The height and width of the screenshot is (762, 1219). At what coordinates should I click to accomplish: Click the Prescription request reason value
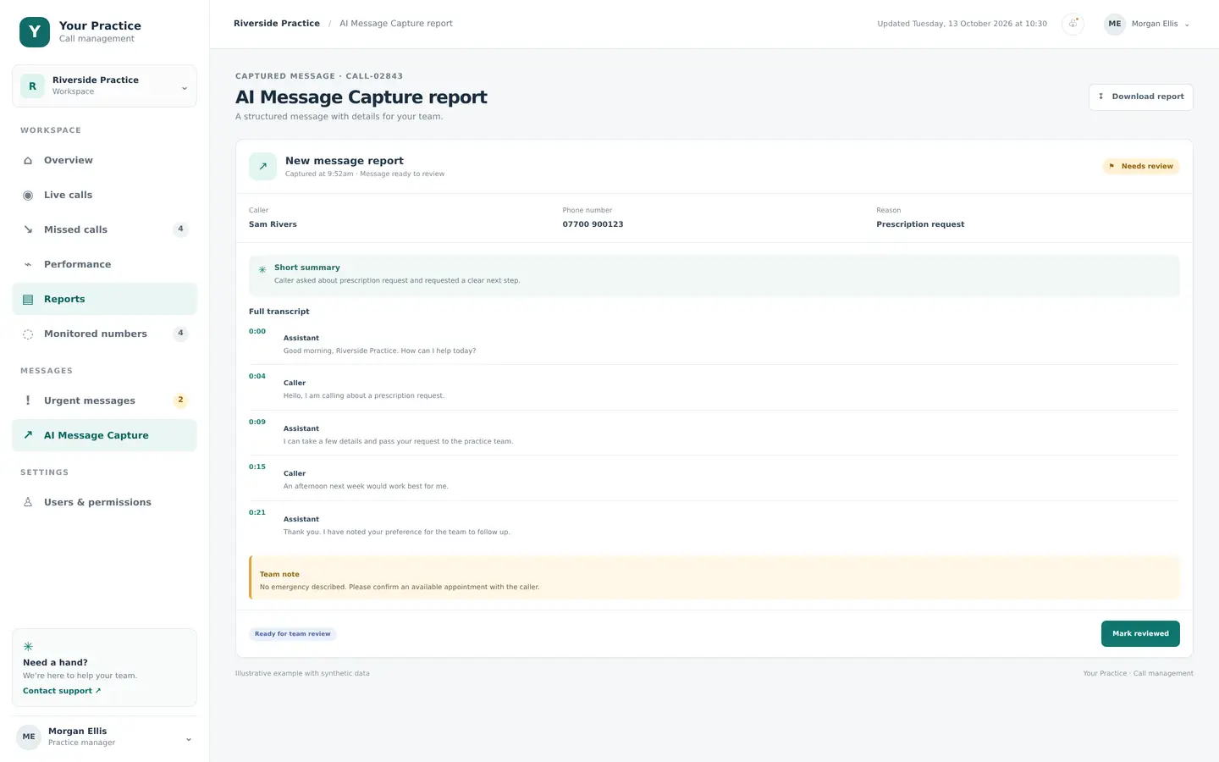click(x=920, y=224)
